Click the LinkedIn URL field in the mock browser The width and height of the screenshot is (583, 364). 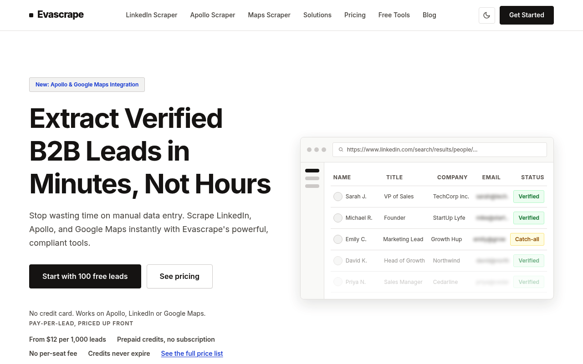point(440,150)
